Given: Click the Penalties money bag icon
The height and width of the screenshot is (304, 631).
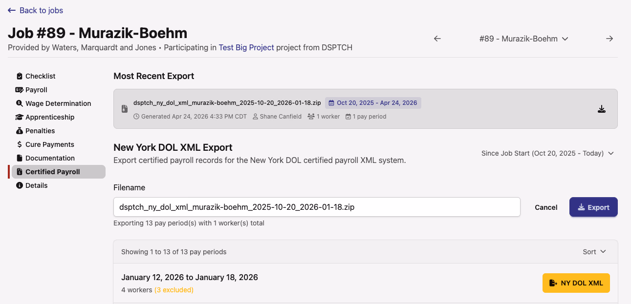Looking at the screenshot, I should click(20, 131).
